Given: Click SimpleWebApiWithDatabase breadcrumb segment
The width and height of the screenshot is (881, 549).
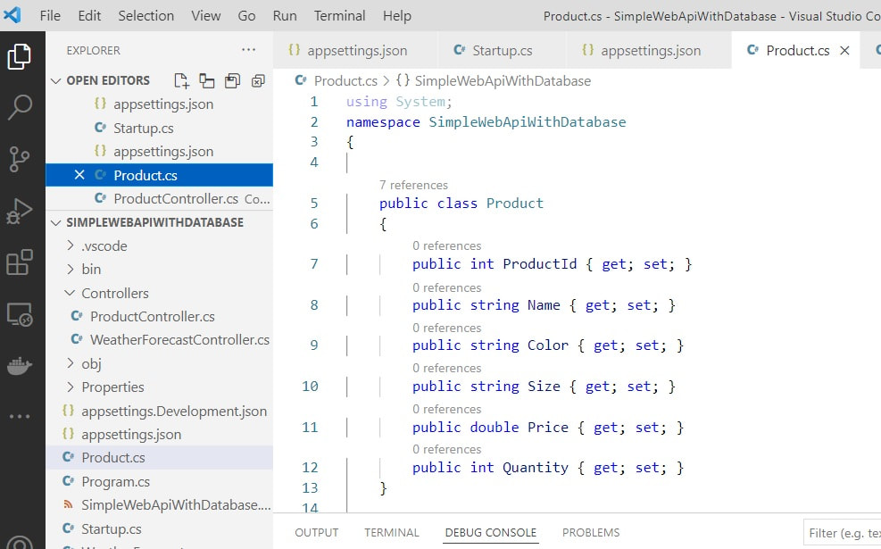Looking at the screenshot, I should [503, 81].
